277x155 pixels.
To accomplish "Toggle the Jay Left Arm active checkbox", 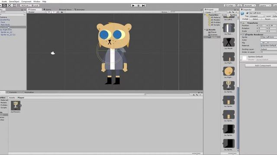I will 247,13.
